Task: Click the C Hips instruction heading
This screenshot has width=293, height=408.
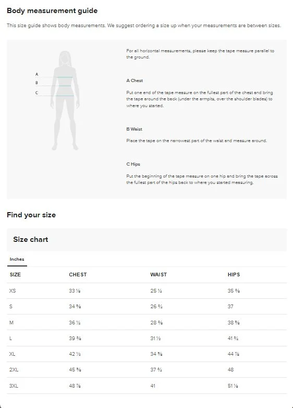Action: pyautogui.click(x=133, y=164)
